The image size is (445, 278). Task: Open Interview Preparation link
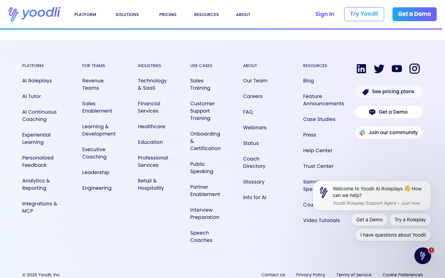pyautogui.click(x=205, y=214)
